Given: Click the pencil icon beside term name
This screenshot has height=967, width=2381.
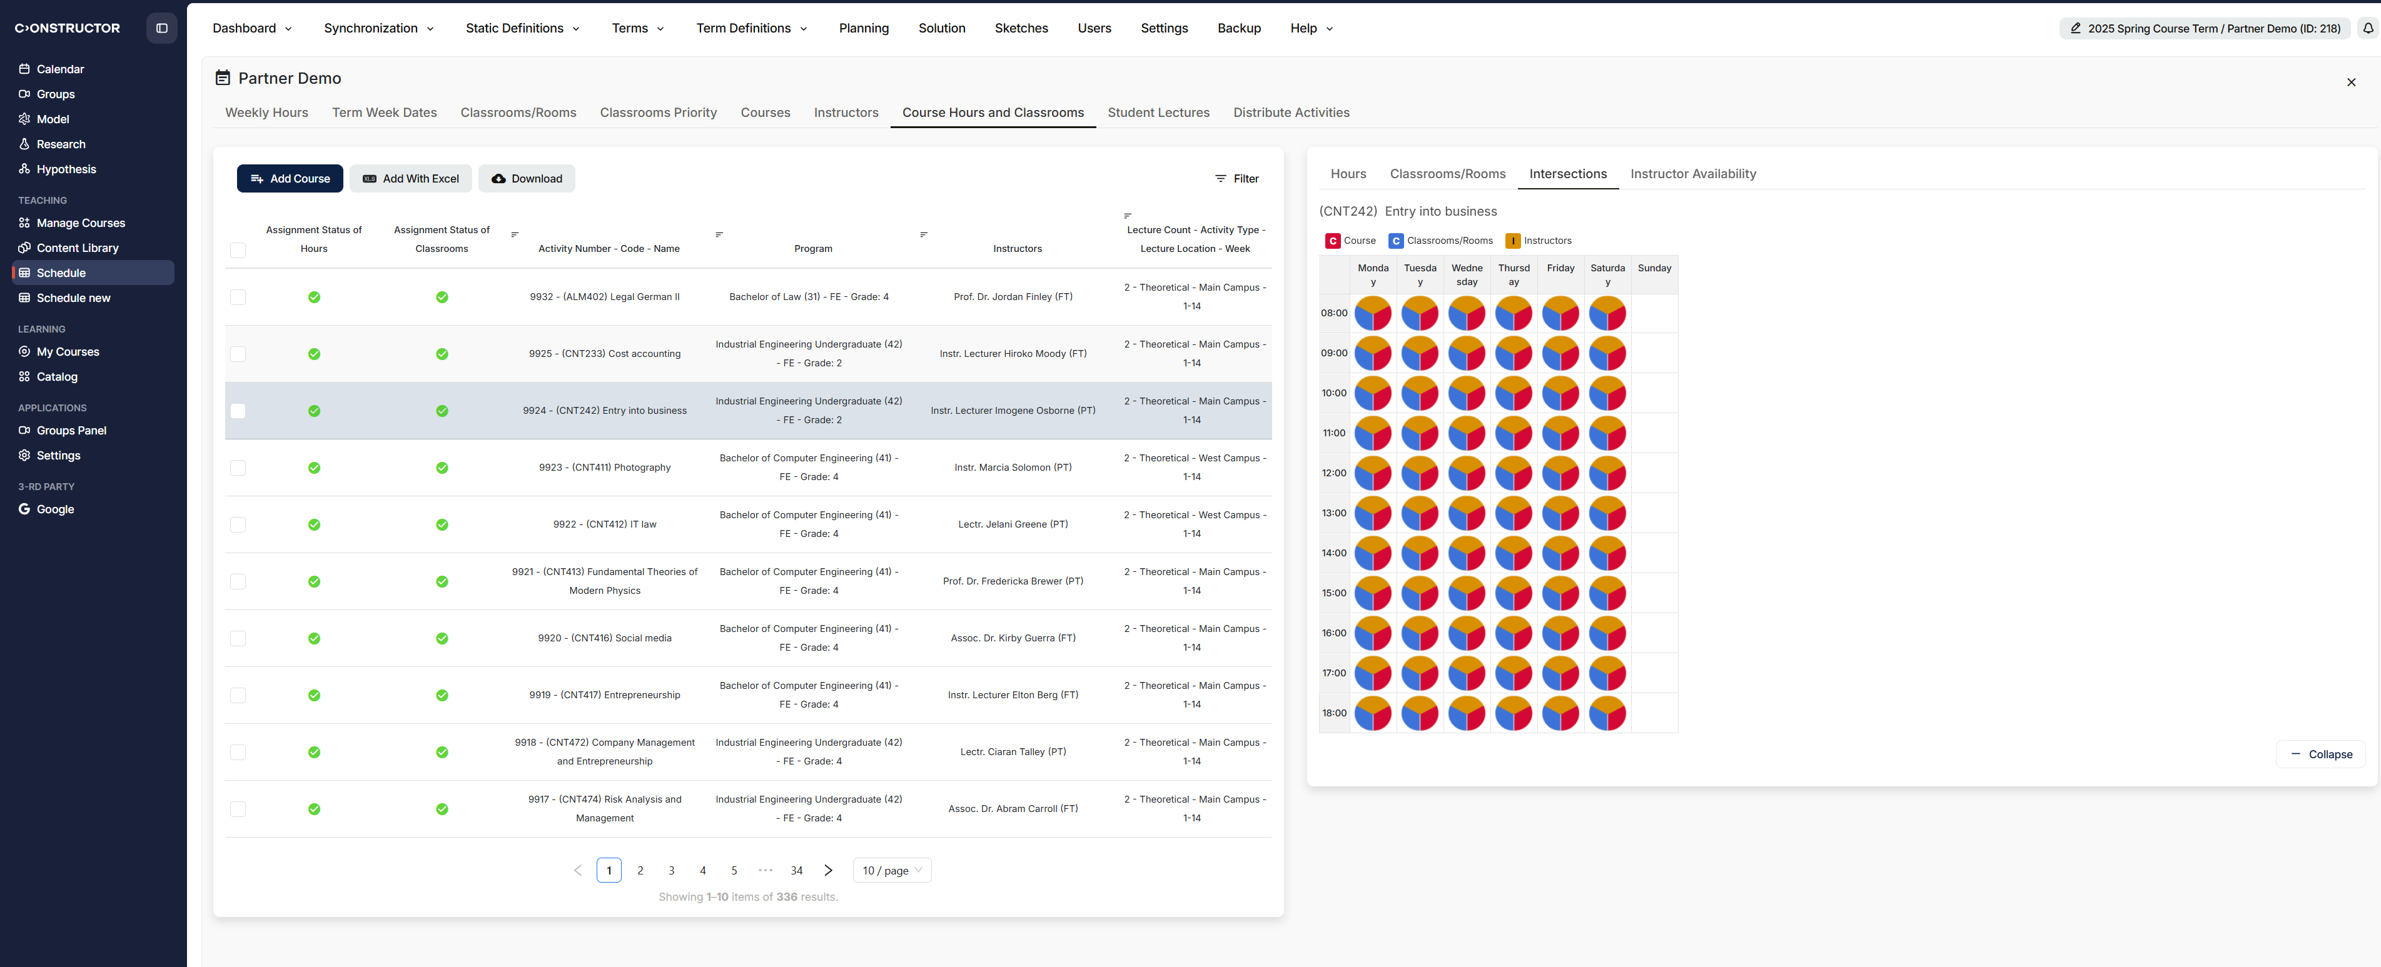Looking at the screenshot, I should 2075,28.
